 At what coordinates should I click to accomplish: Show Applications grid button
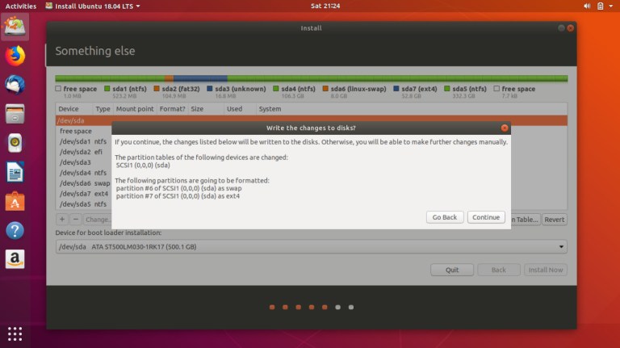[x=15, y=333]
